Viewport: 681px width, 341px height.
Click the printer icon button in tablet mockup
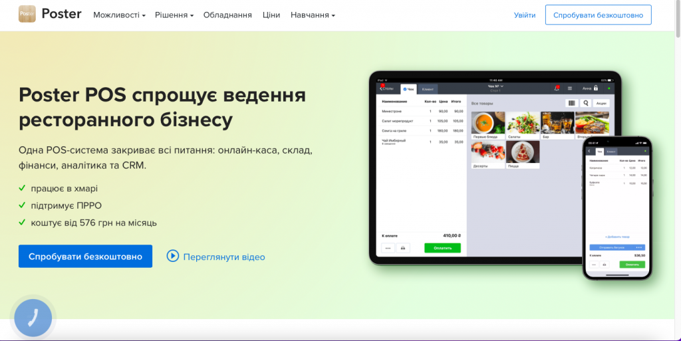click(402, 248)
